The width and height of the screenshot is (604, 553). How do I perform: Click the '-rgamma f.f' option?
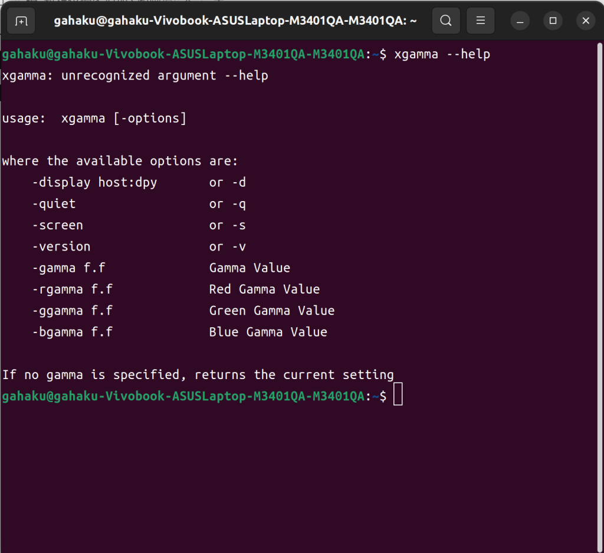coord(73,289)
